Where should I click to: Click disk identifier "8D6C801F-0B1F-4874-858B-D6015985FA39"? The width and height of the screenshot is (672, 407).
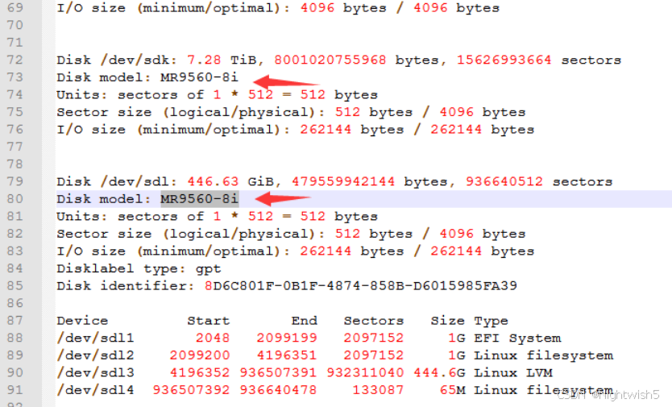click(x=361, y=286)
